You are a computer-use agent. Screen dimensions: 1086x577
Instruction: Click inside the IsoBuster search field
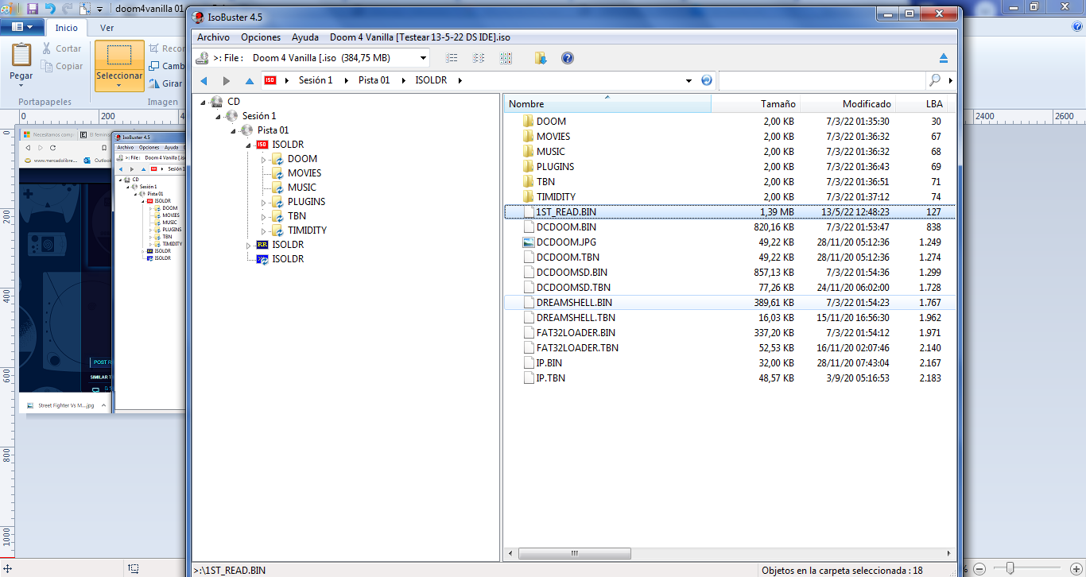(x=822, y=80)
